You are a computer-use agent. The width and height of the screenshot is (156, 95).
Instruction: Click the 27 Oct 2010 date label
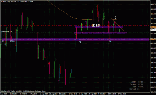(x=122, y=94)
